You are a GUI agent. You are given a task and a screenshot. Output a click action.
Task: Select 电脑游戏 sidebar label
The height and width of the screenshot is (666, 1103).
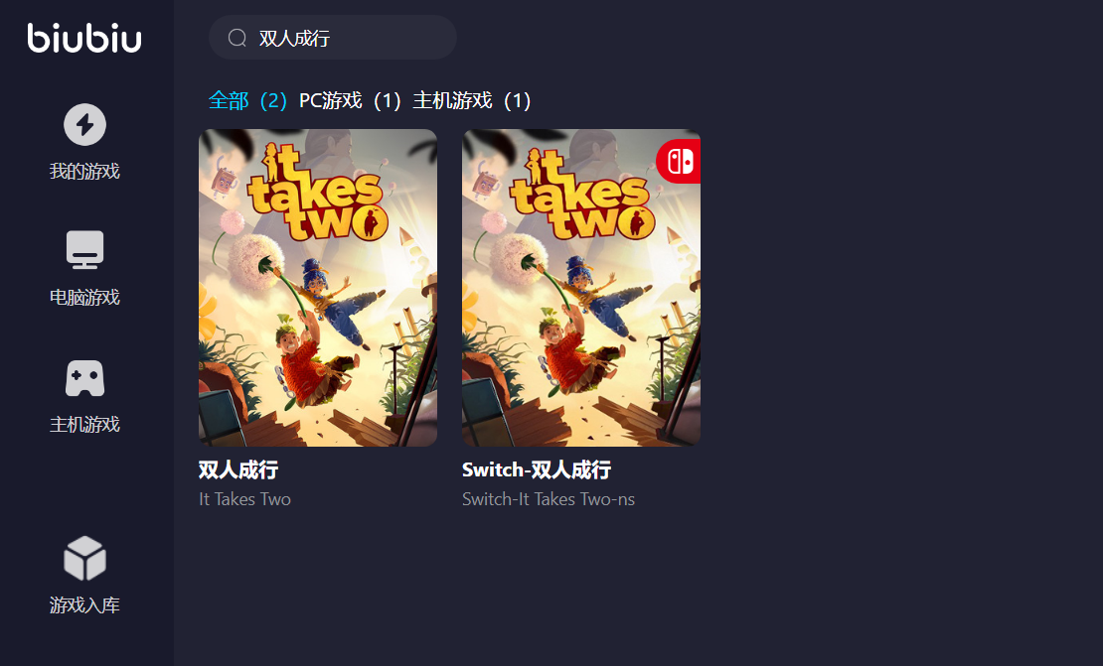pos(85,297)
